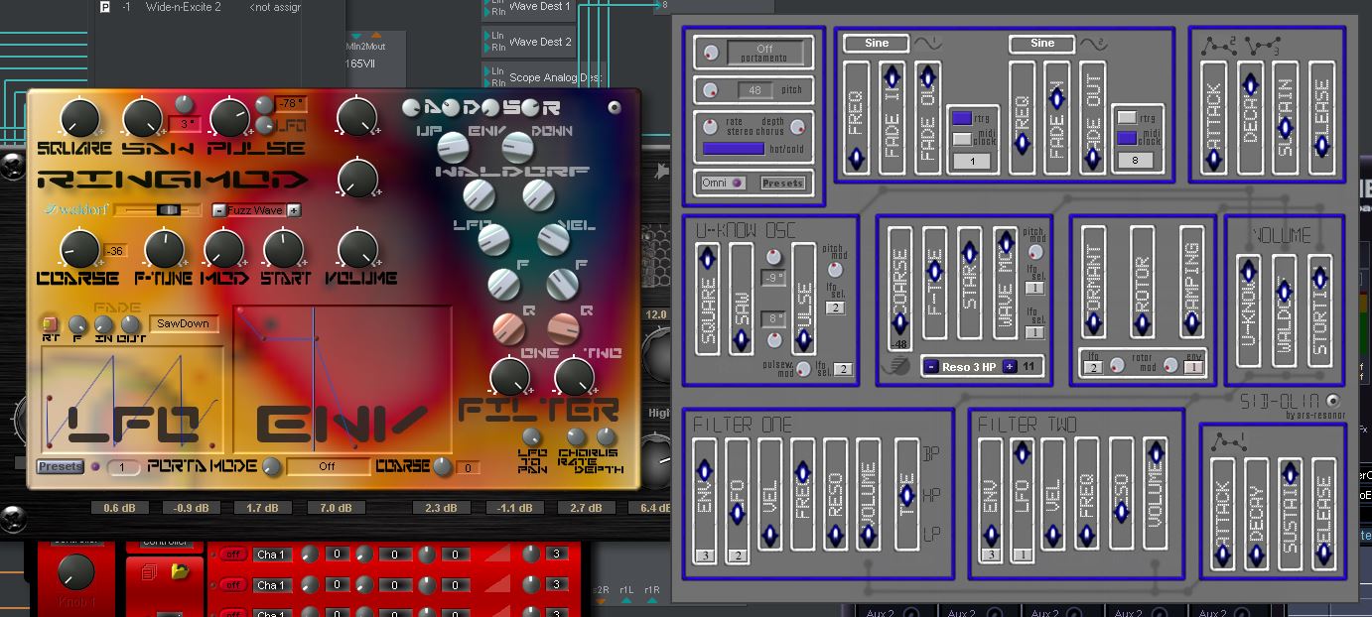The height and width of the screenshot is (617, 1372).
Task: Select the Wave Dest 2 entry
Action: click(x=540, y=42)
